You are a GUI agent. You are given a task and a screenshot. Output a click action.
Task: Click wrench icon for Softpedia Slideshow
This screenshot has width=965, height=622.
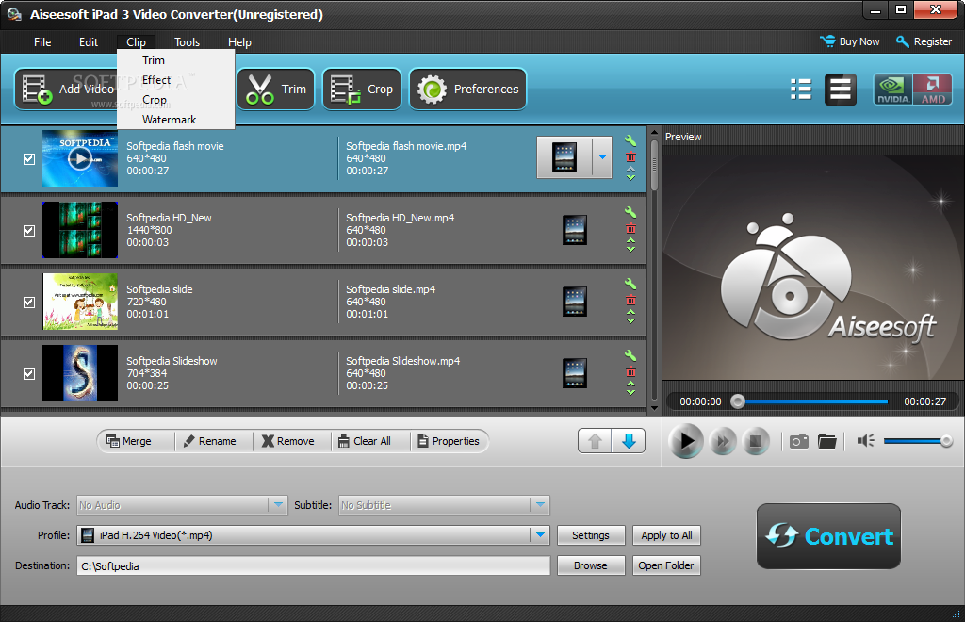tap(630, 355)
